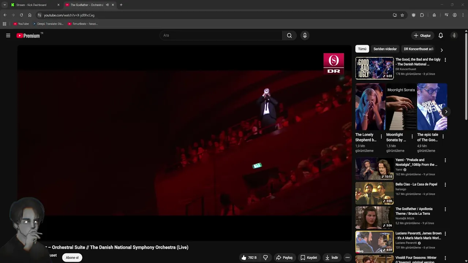Viewport: 468px width, 263px height.
Task: Click the DR channel watermark on video
Action: point(333,64)
